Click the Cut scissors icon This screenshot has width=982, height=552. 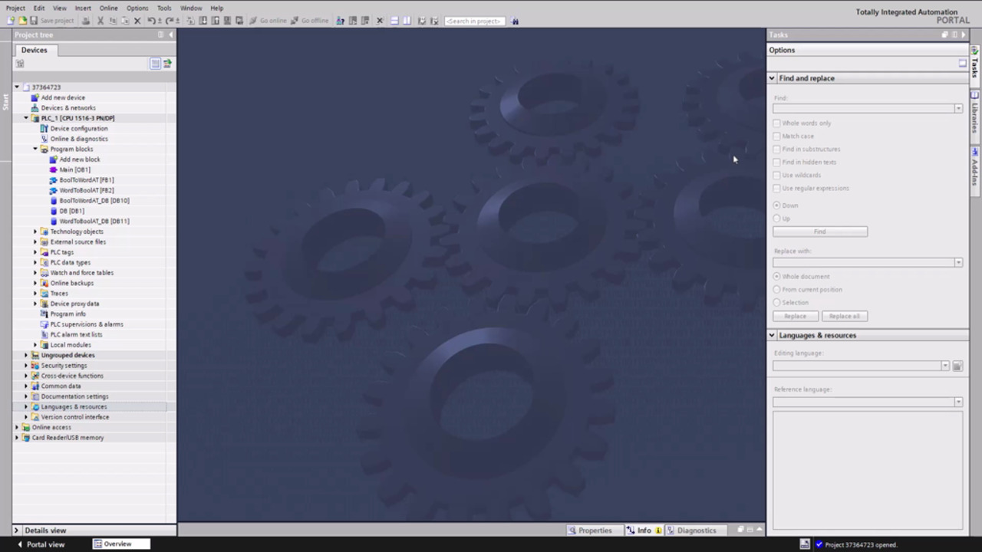[x=100, y=21]
